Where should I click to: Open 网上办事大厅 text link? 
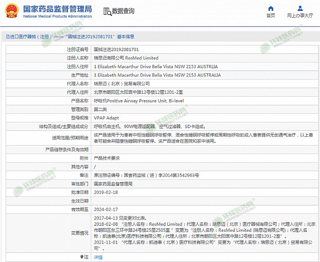coord(300,16)
